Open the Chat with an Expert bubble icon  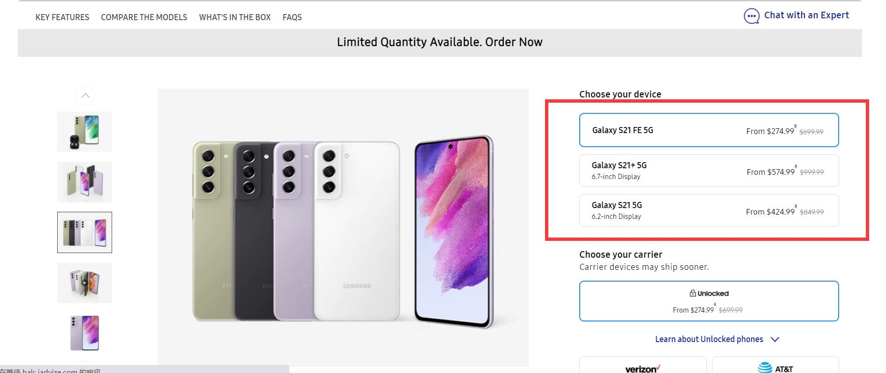point(751,16)
